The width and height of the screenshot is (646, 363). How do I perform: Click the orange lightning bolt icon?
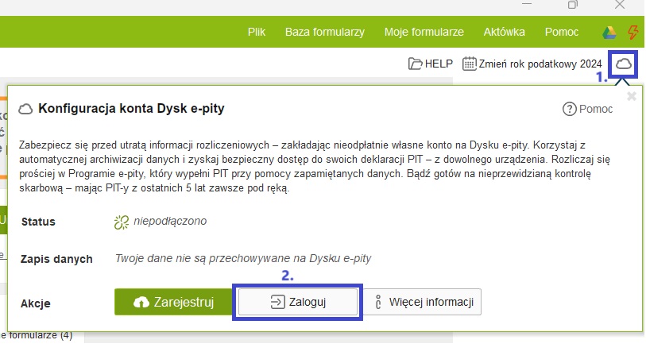click(633, 33)
